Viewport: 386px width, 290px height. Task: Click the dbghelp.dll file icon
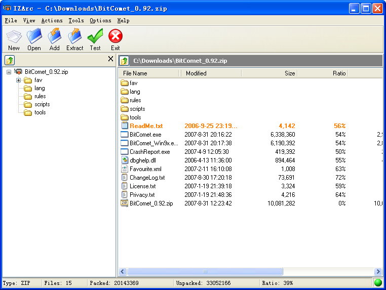[x=125, y=160]
